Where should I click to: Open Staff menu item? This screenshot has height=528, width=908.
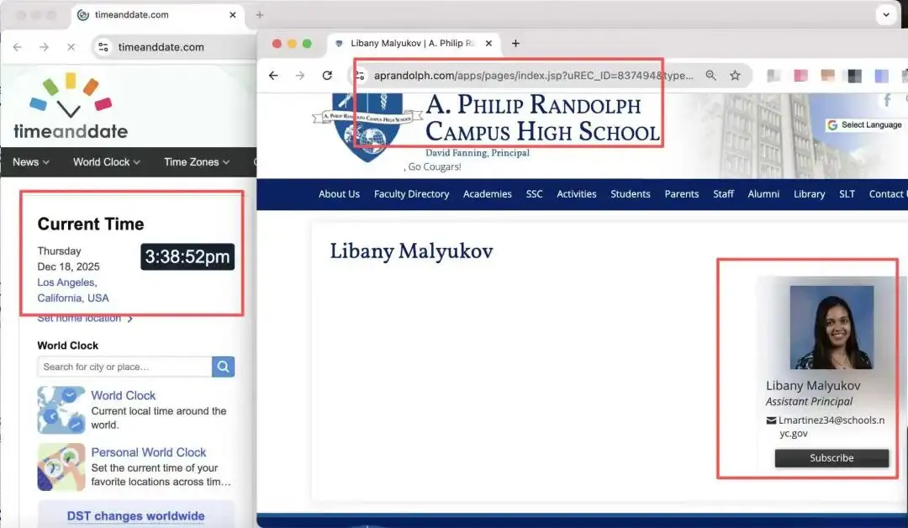click(723, 194)
